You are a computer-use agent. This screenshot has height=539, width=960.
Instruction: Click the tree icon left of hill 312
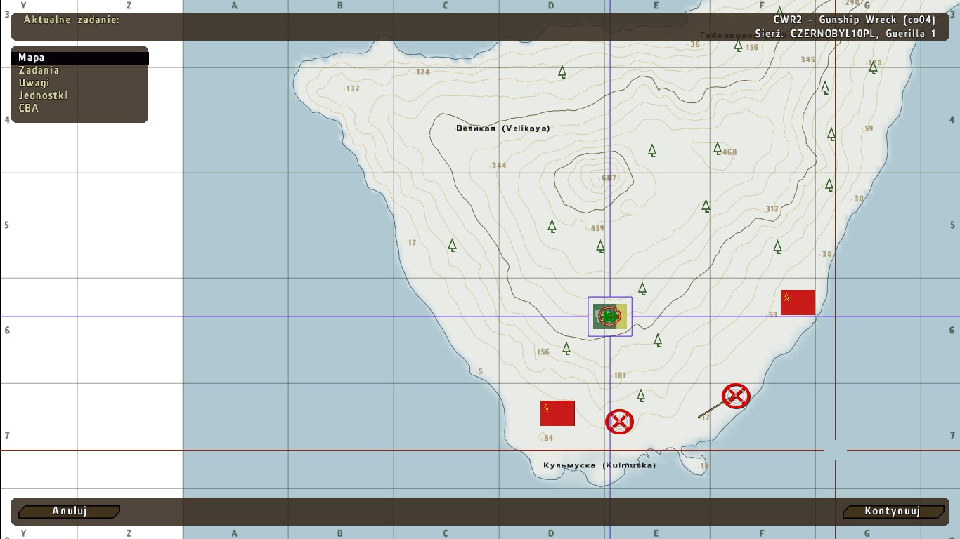pos(706,206)
